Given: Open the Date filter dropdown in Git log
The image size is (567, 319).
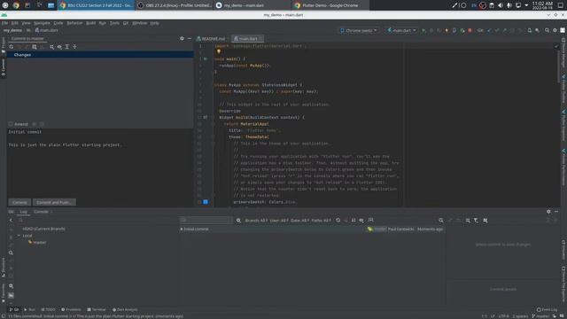Looking at the screenshot, I should pyautogui.click(x=299, y=221).
